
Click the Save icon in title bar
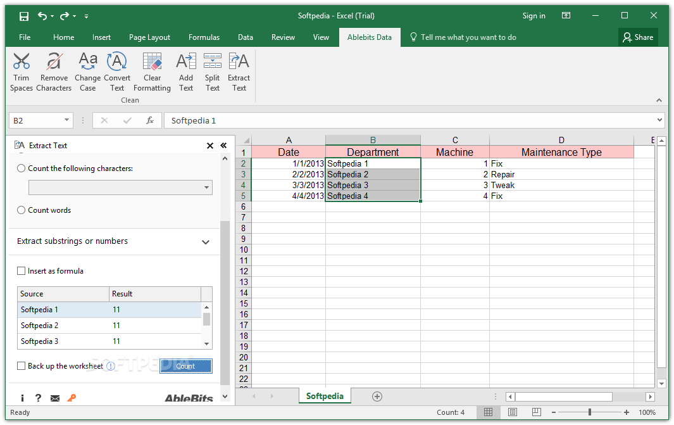24,16
